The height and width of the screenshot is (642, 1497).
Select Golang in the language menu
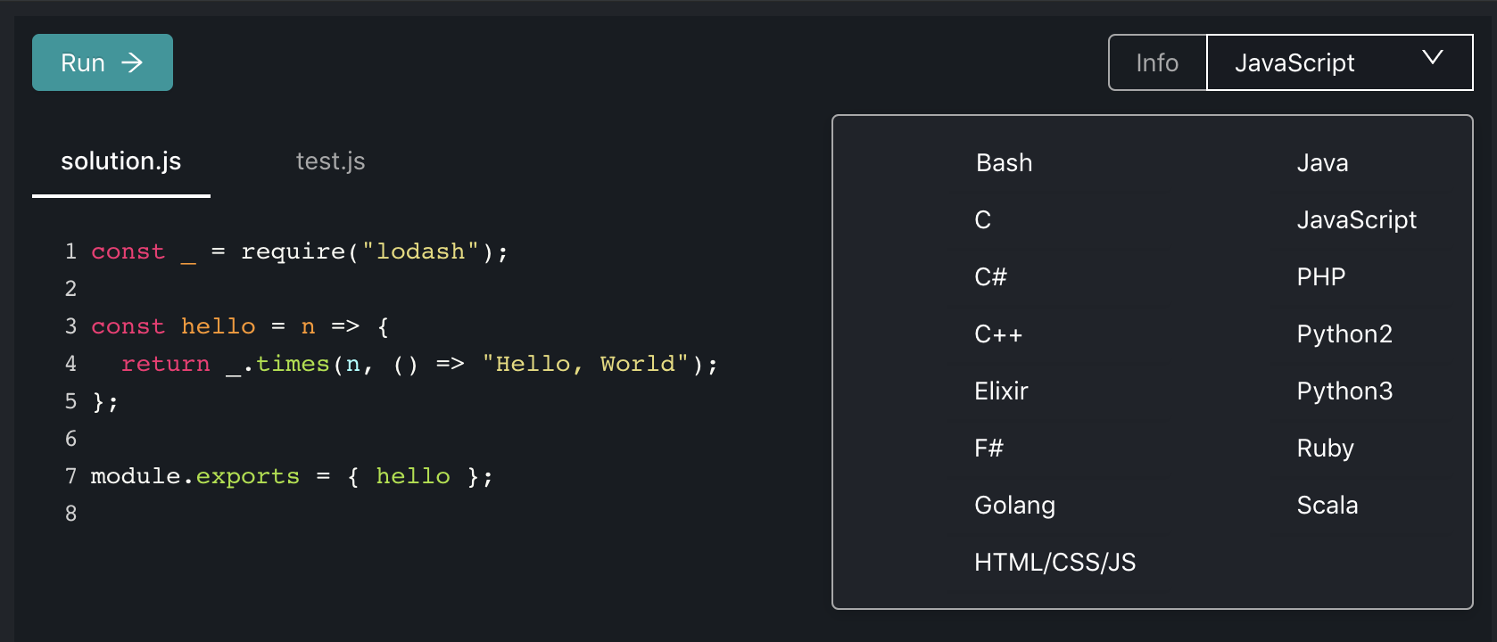1014,506
